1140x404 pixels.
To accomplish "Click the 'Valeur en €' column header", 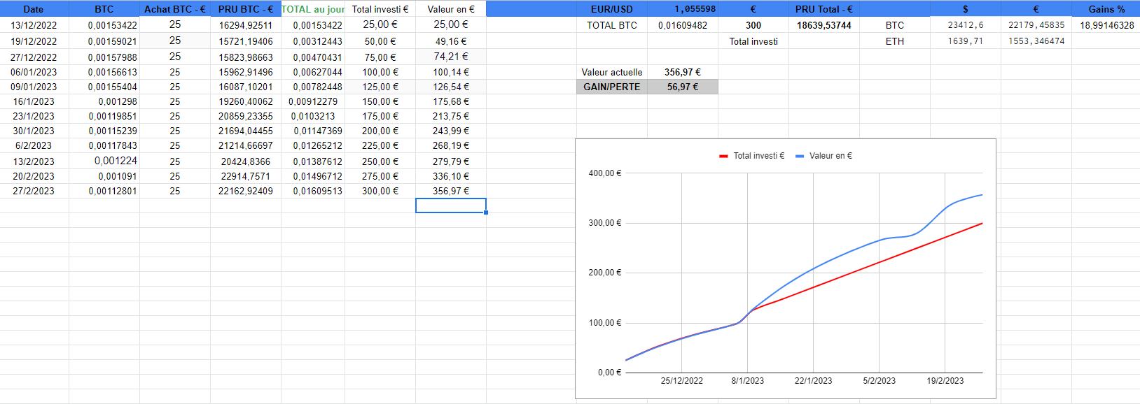I will [x=451, y=9].
